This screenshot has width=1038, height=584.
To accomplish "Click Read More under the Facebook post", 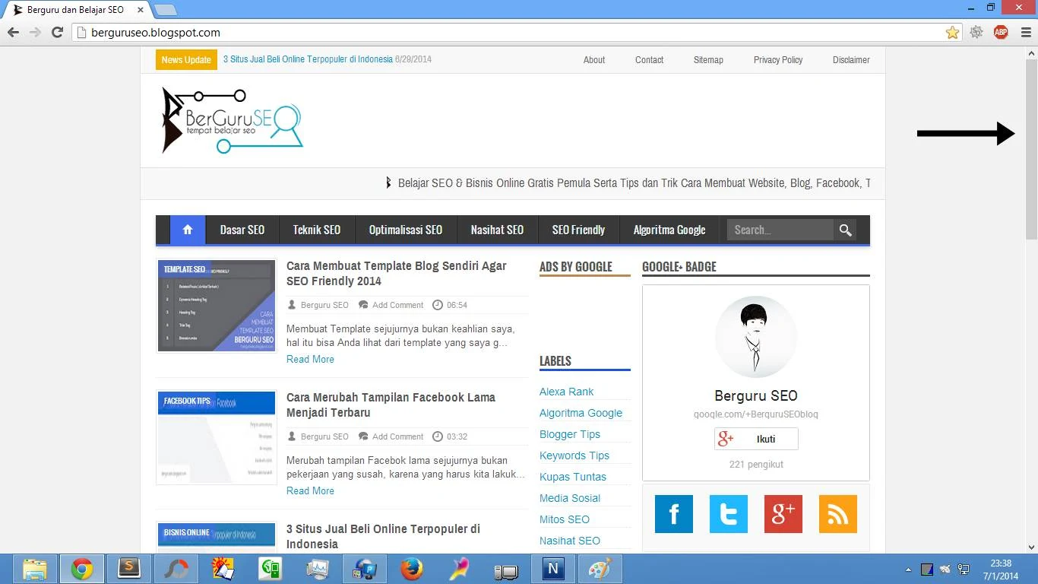I will 310,490.
